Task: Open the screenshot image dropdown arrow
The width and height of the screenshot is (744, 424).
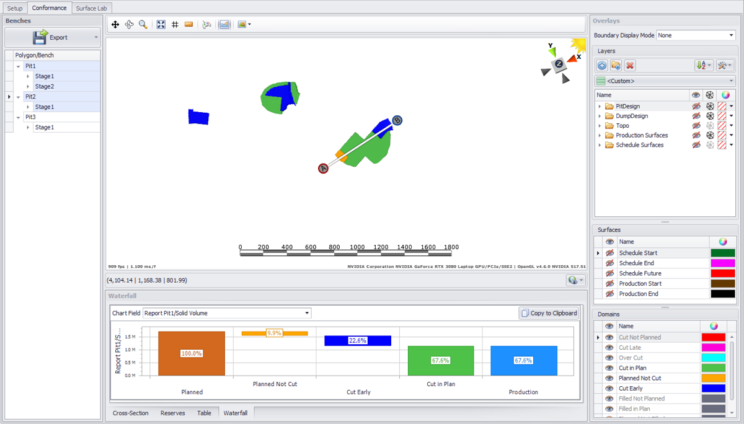Action: (x=249, y=25)
